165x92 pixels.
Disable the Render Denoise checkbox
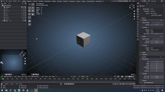click(143, 45)
